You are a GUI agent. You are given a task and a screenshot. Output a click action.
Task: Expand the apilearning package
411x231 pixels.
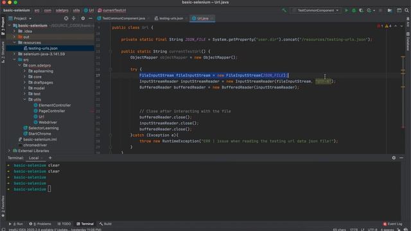coord(25,71)
